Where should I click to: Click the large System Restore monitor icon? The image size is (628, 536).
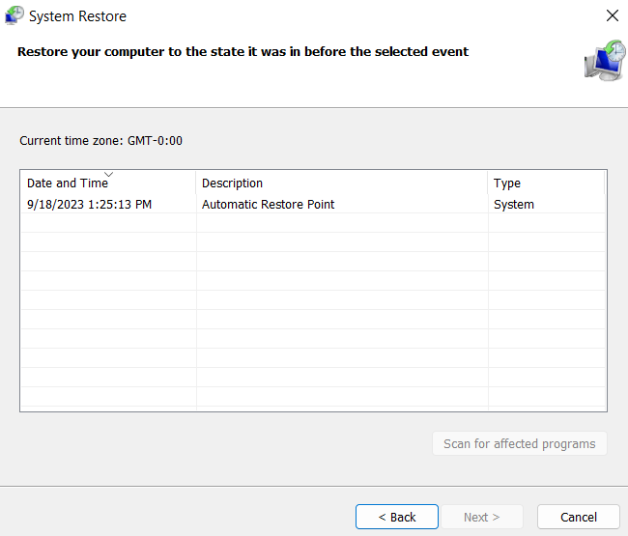point(605,61)
